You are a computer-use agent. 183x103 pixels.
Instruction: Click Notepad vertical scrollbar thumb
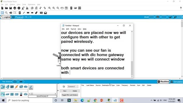(132, 68)
